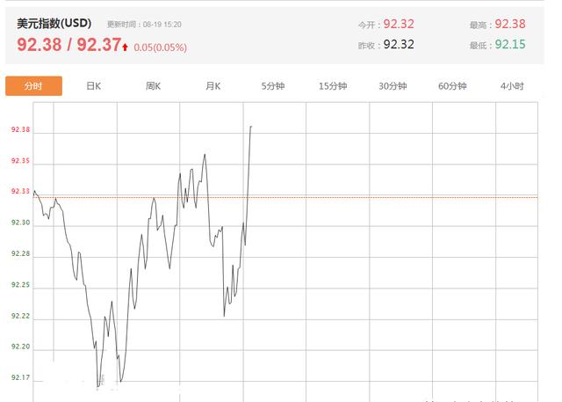562x402 pixels.
Task: Click the 最高 highest price value
Action: (x=510, y=25)
